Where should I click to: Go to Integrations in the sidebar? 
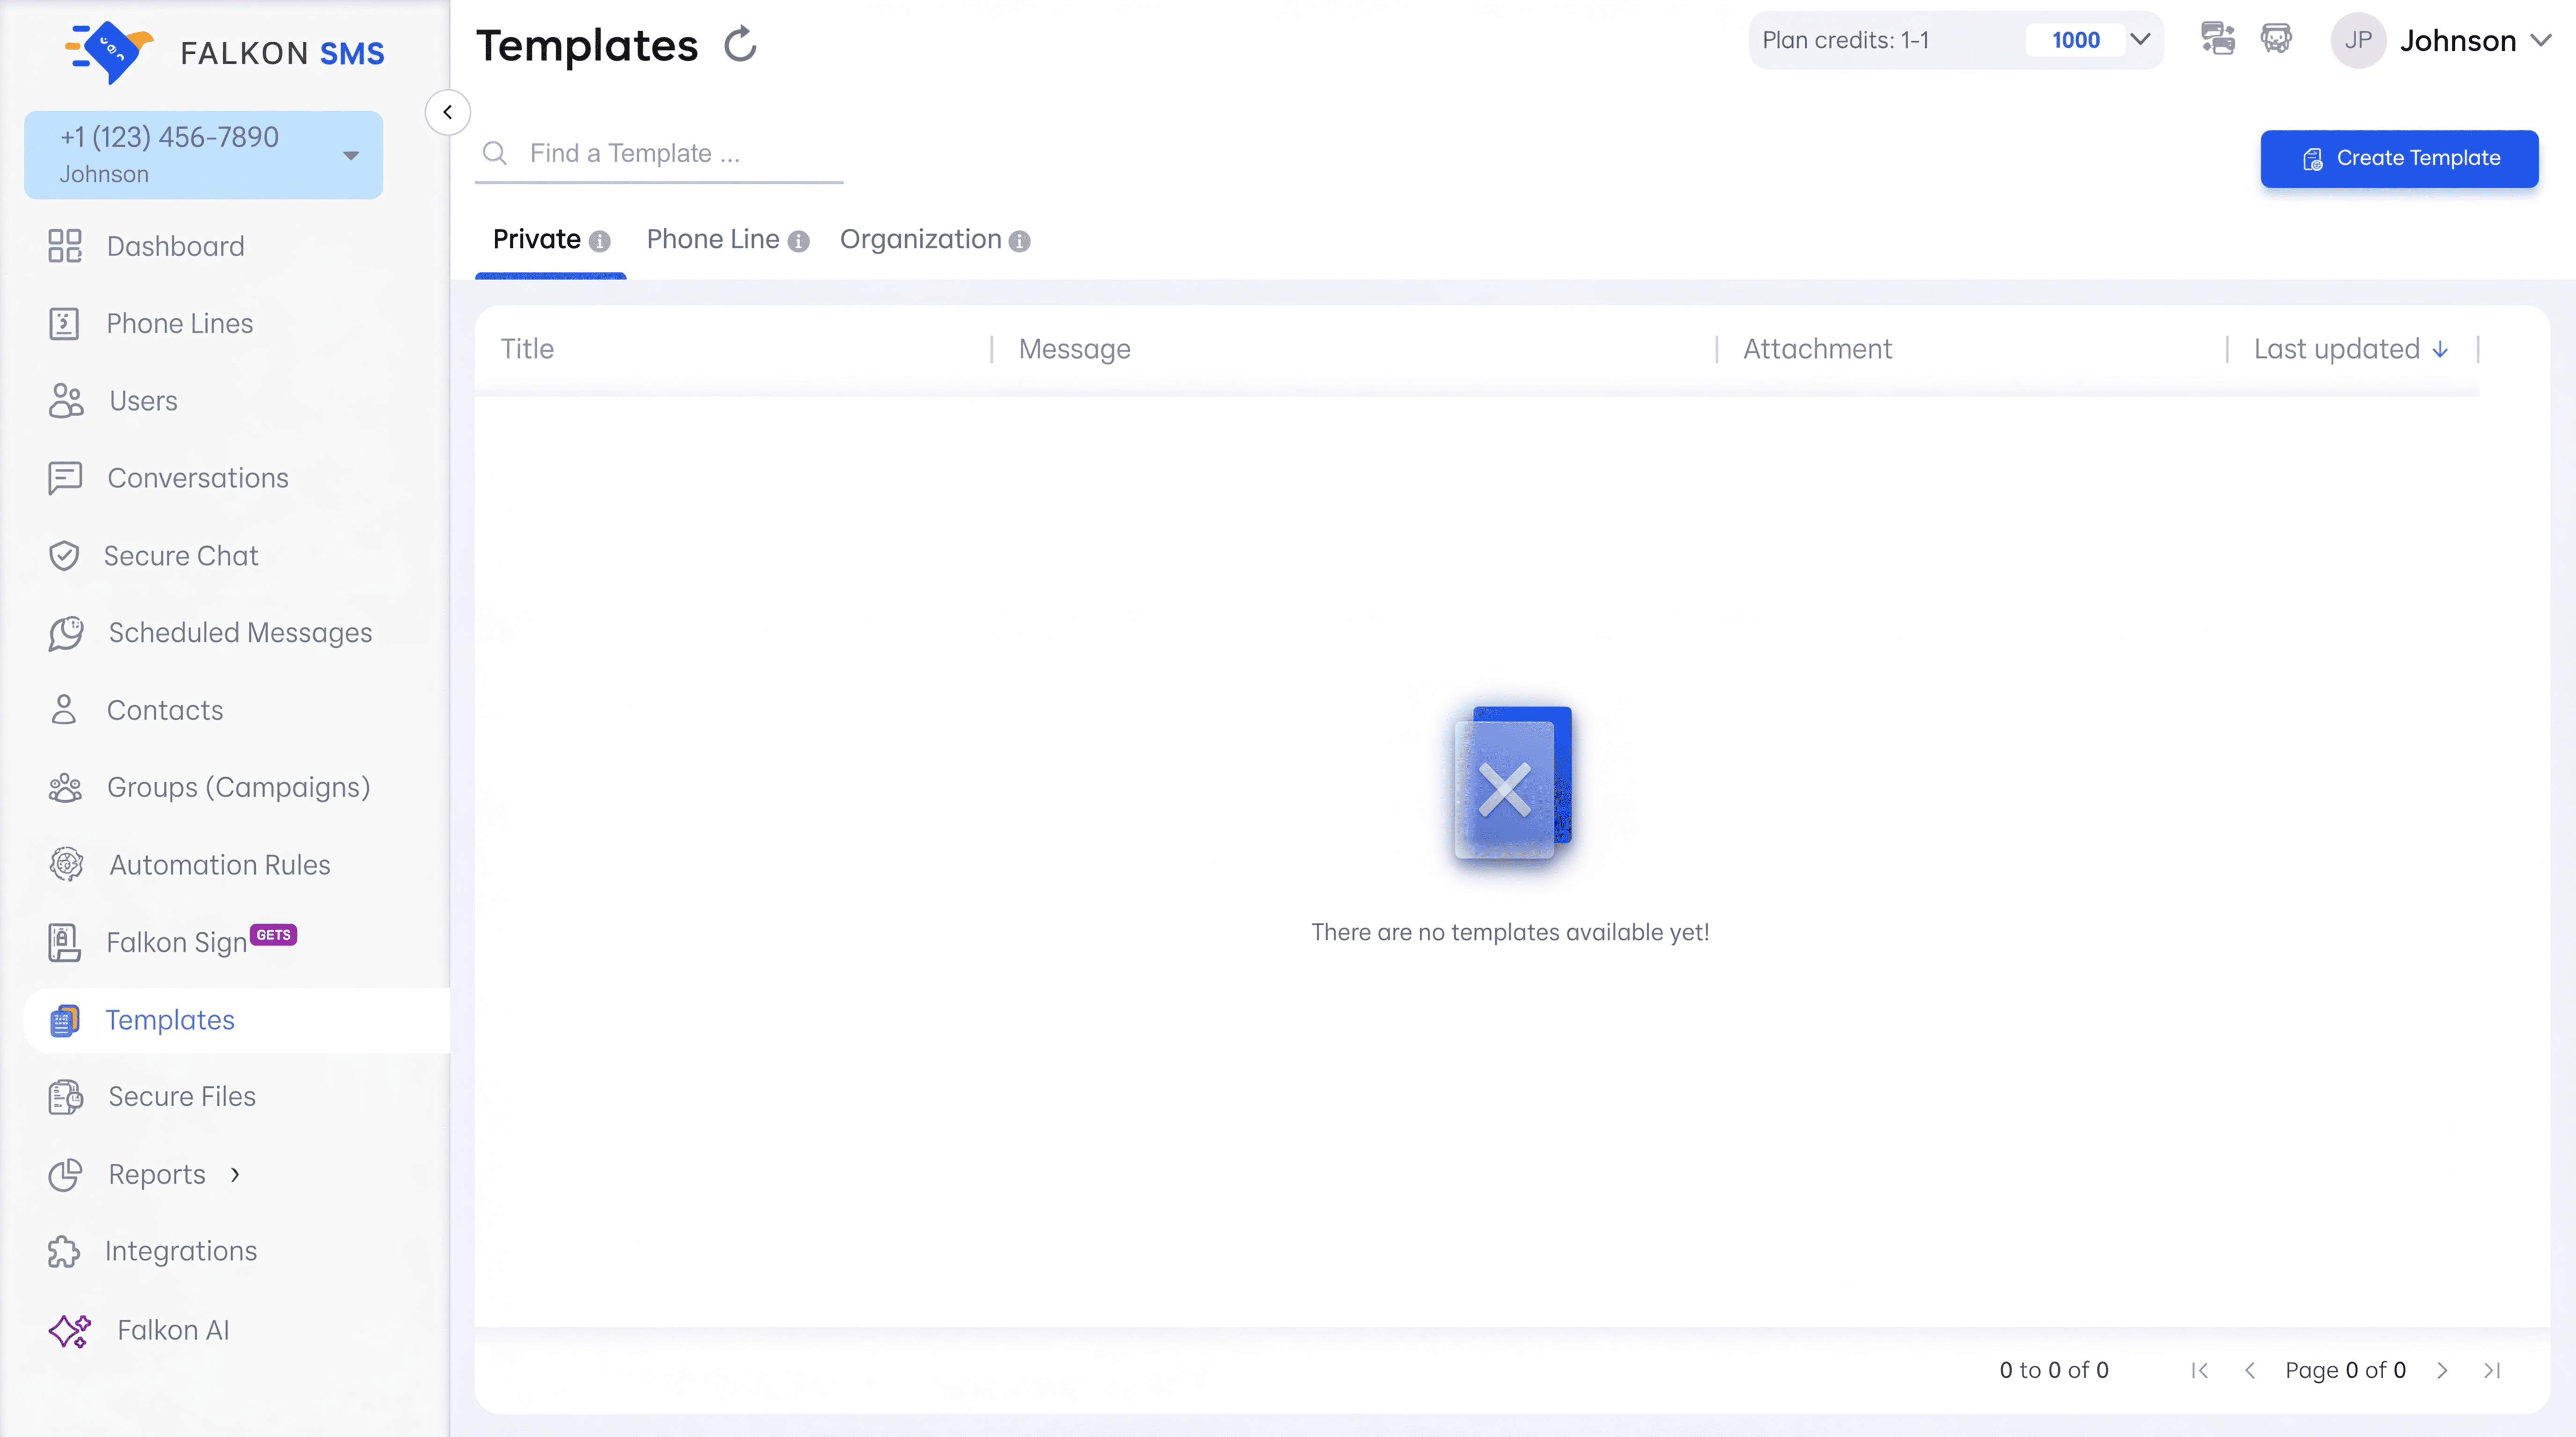tap(181, 1251)
